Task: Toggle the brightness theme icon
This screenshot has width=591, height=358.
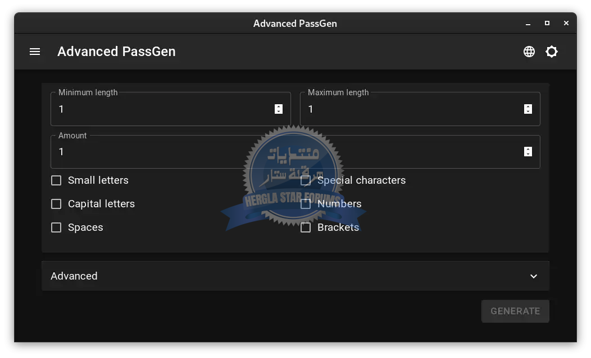Action: pos(552,52)
